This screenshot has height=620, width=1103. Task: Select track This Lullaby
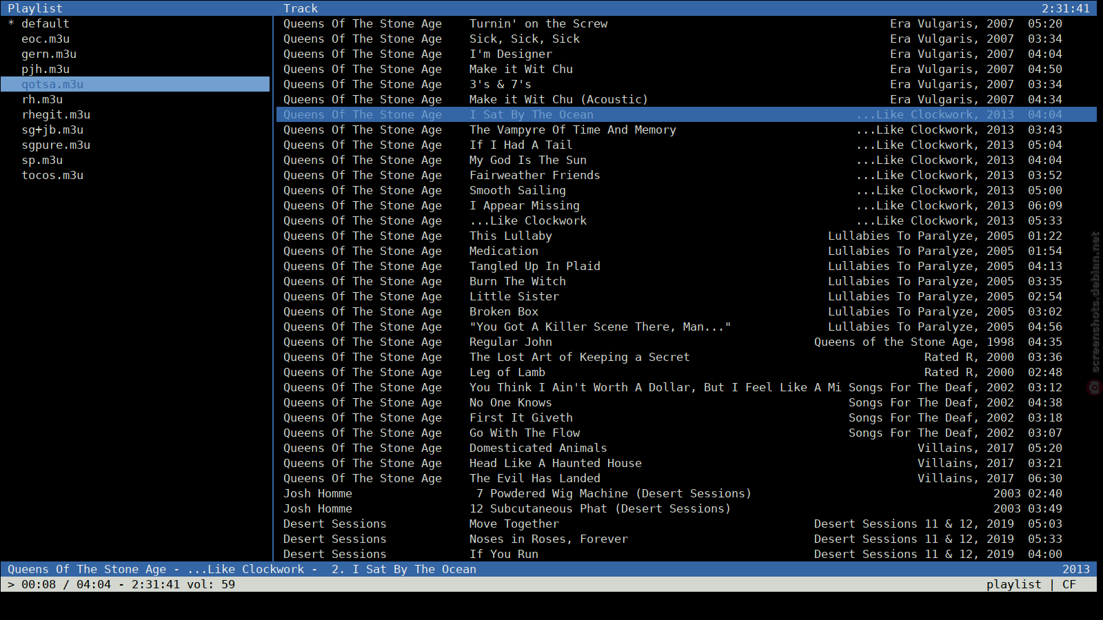(x=687, y=236)
